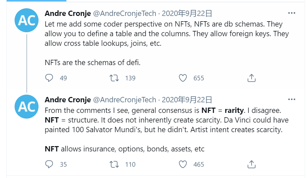Open @AndreCronjeTech handle on first tweet
Viewport: 307px width, 178px height.
(124, 14)
